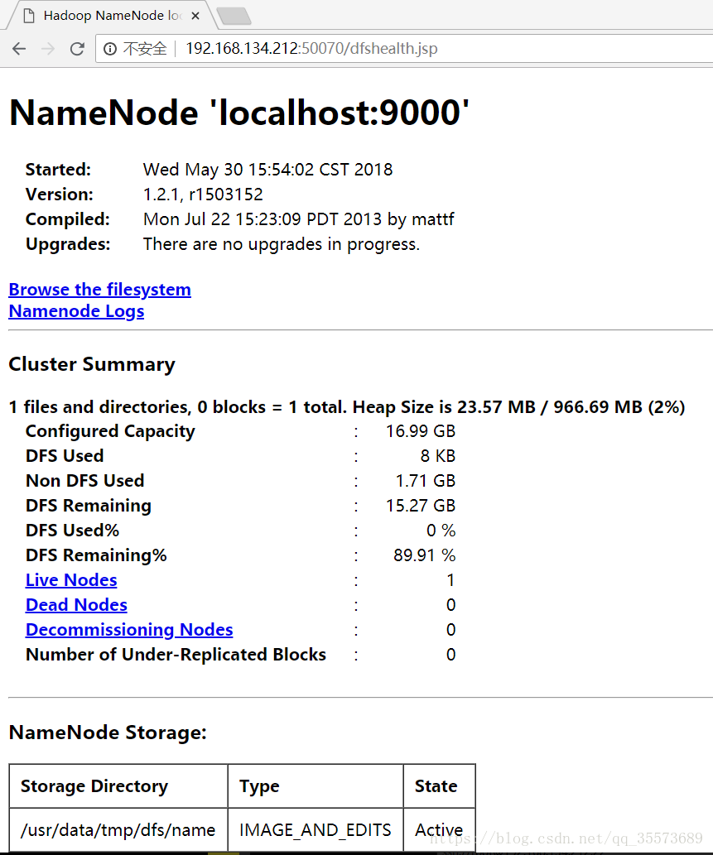The image size is (713, 855).
Task: Click the address bar URL
Action: [311, 49]
